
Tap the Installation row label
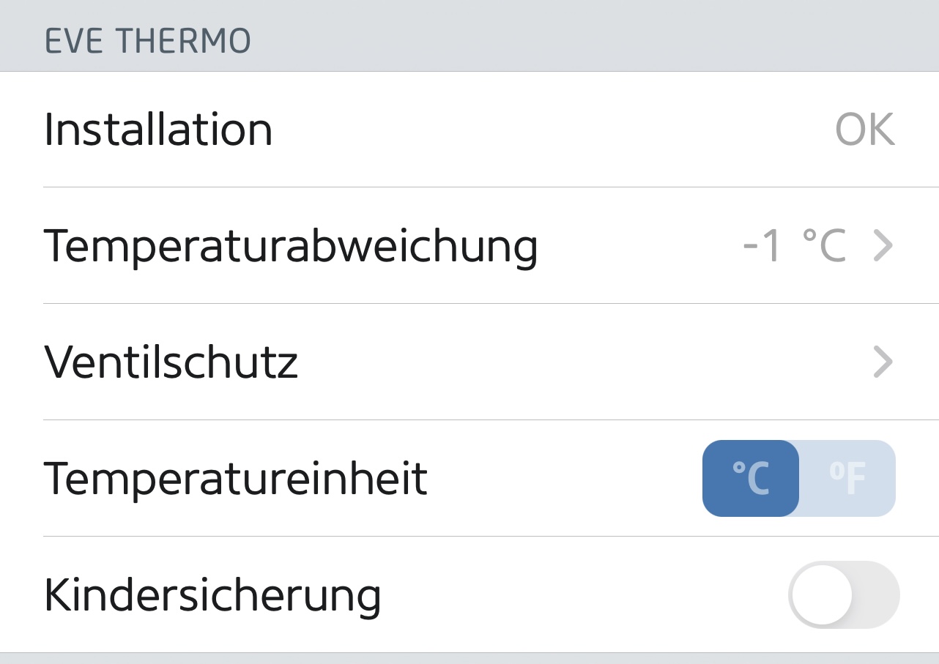(x=158, y=130)
